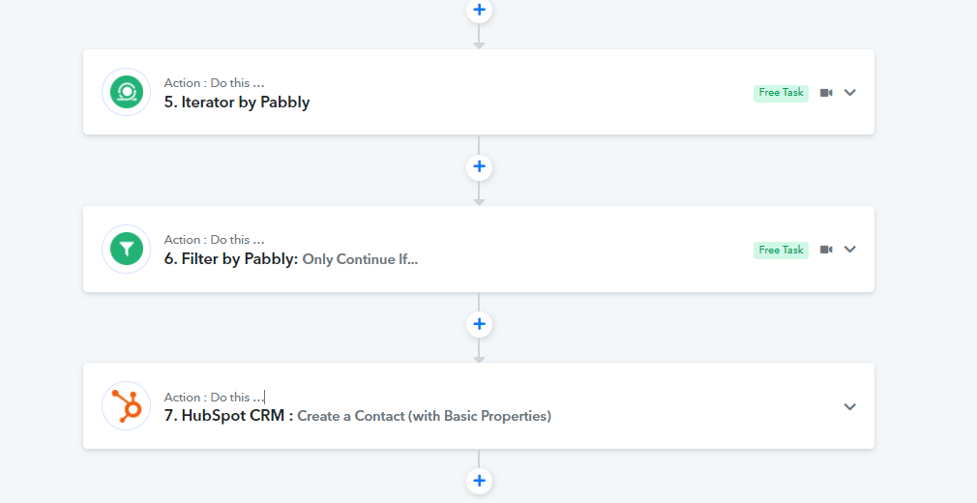Open video tutorial icon on Iterator step
The height and width of the screenshot is (503, 977).
point(826,93)
